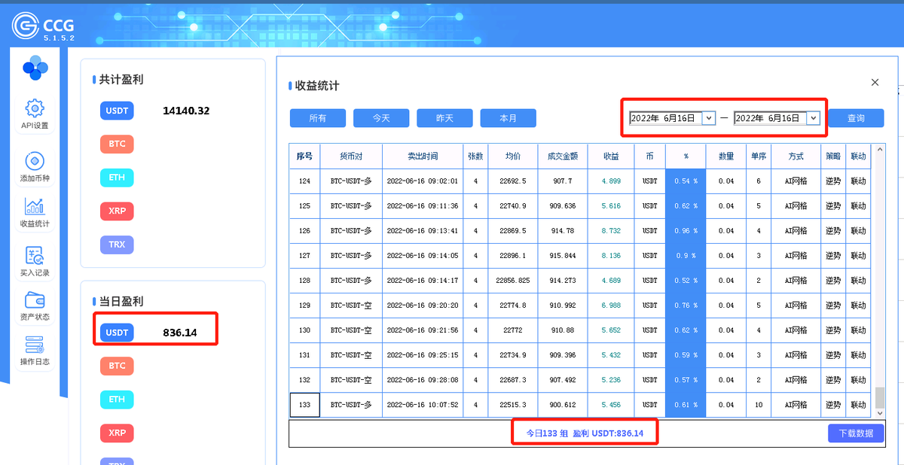
Task: Filter earnings by 今天
Action: pyautogui.click(x=381, y=118)
